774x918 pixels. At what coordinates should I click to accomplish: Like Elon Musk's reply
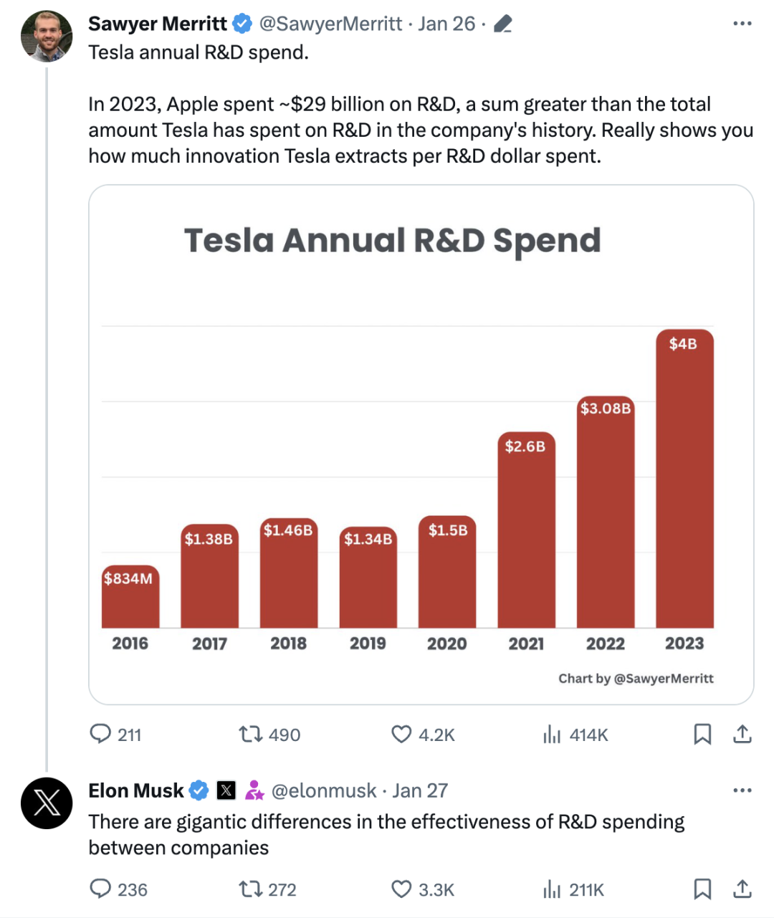[x=401, y=889]
